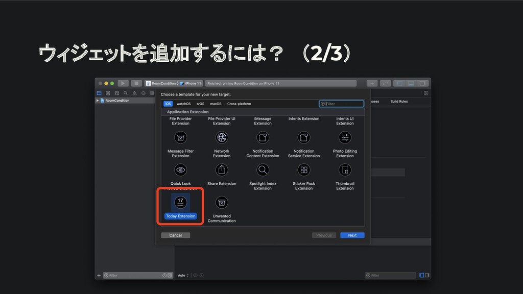Toggle the inspectors panel visibility button
This screenshot has width=523, height=294.
click(x=422, y=83)
